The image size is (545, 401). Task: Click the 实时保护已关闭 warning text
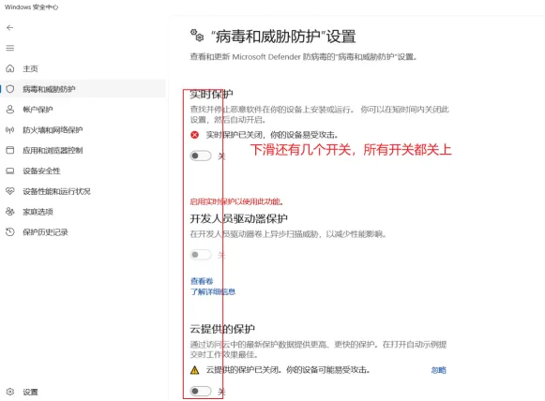(x=272, y=135)
